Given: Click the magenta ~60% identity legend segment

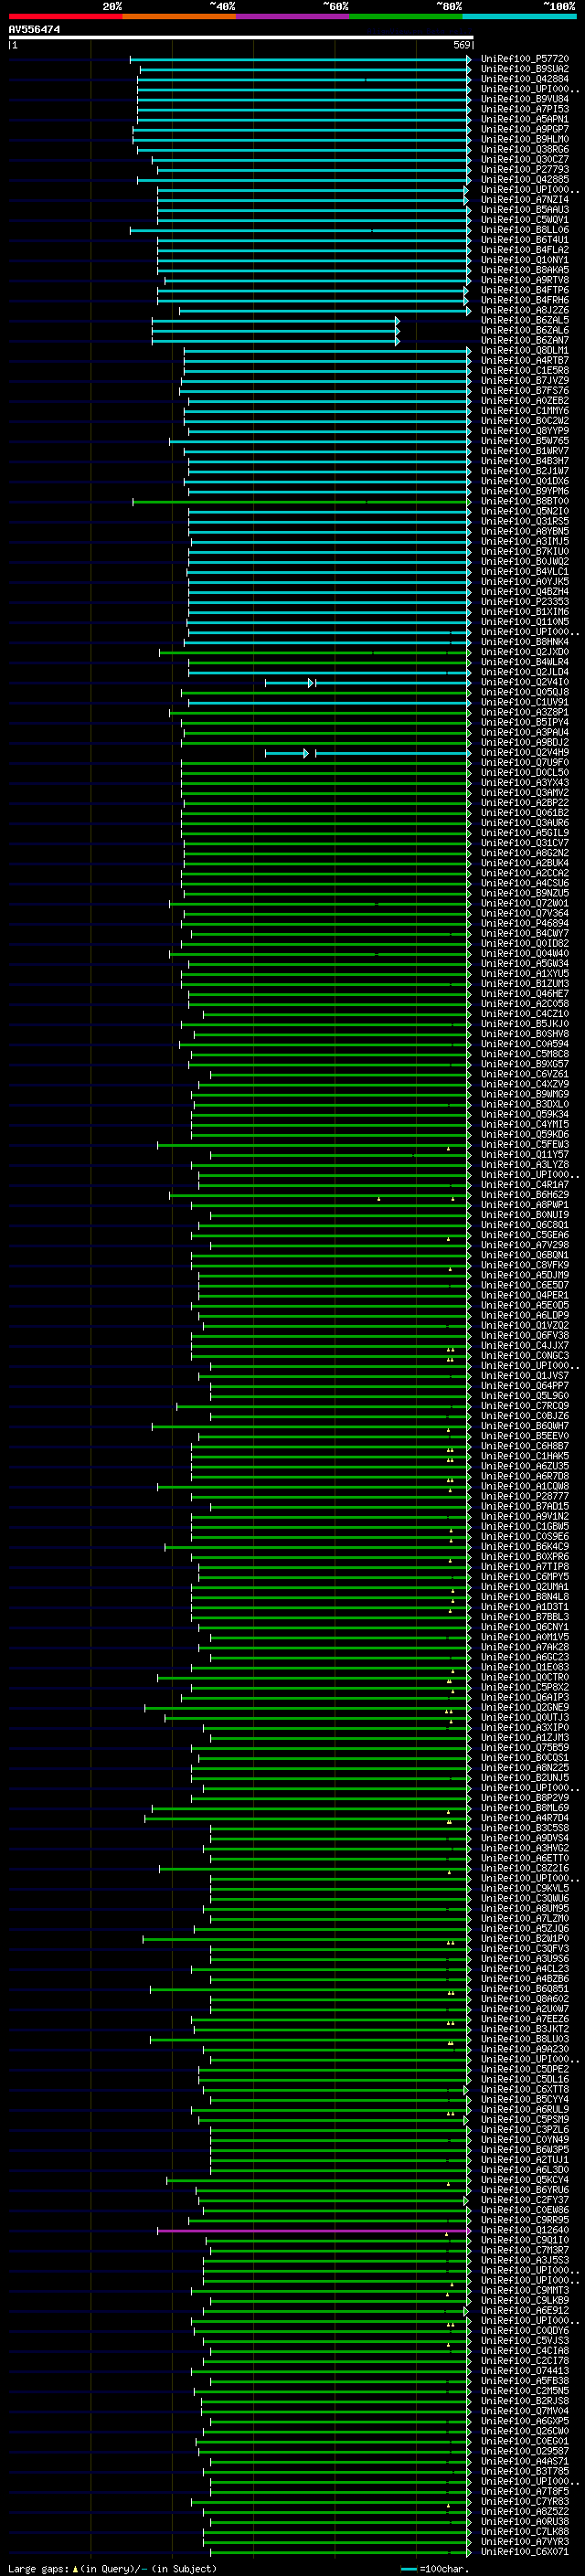Looking at the screenshot, I should coord(293,16).
